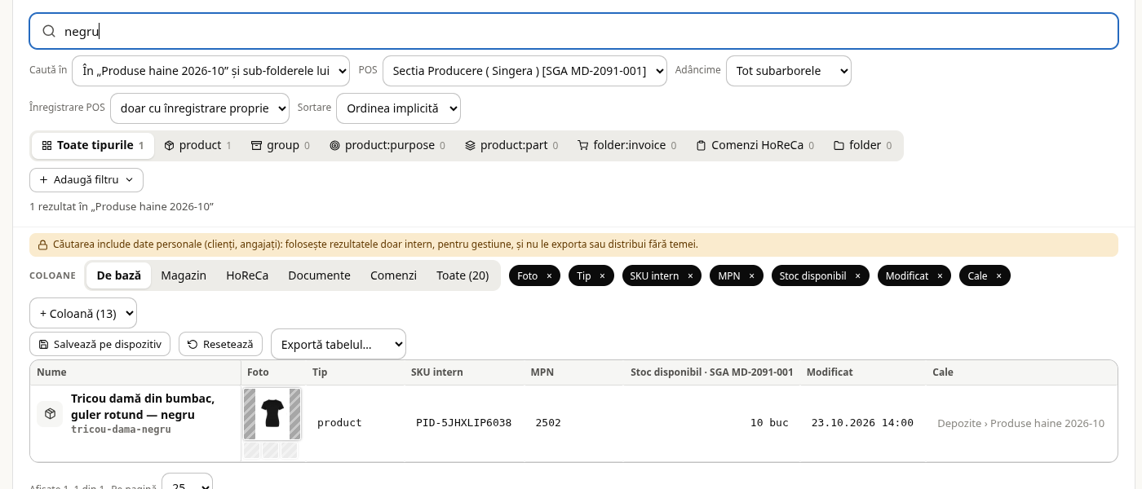
Task: Filter by the 'folder:invoice' type tab
Action: click(x=627, y=146)
